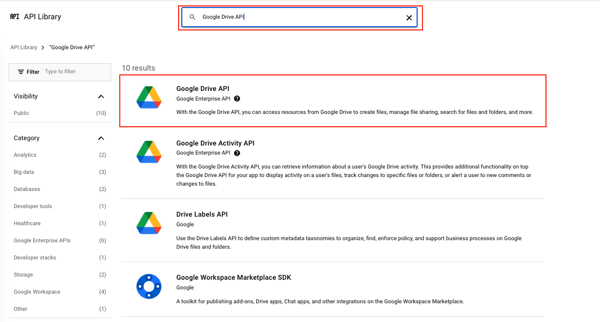
Task: Click the Visibility section heading
Action: point(26,96)
